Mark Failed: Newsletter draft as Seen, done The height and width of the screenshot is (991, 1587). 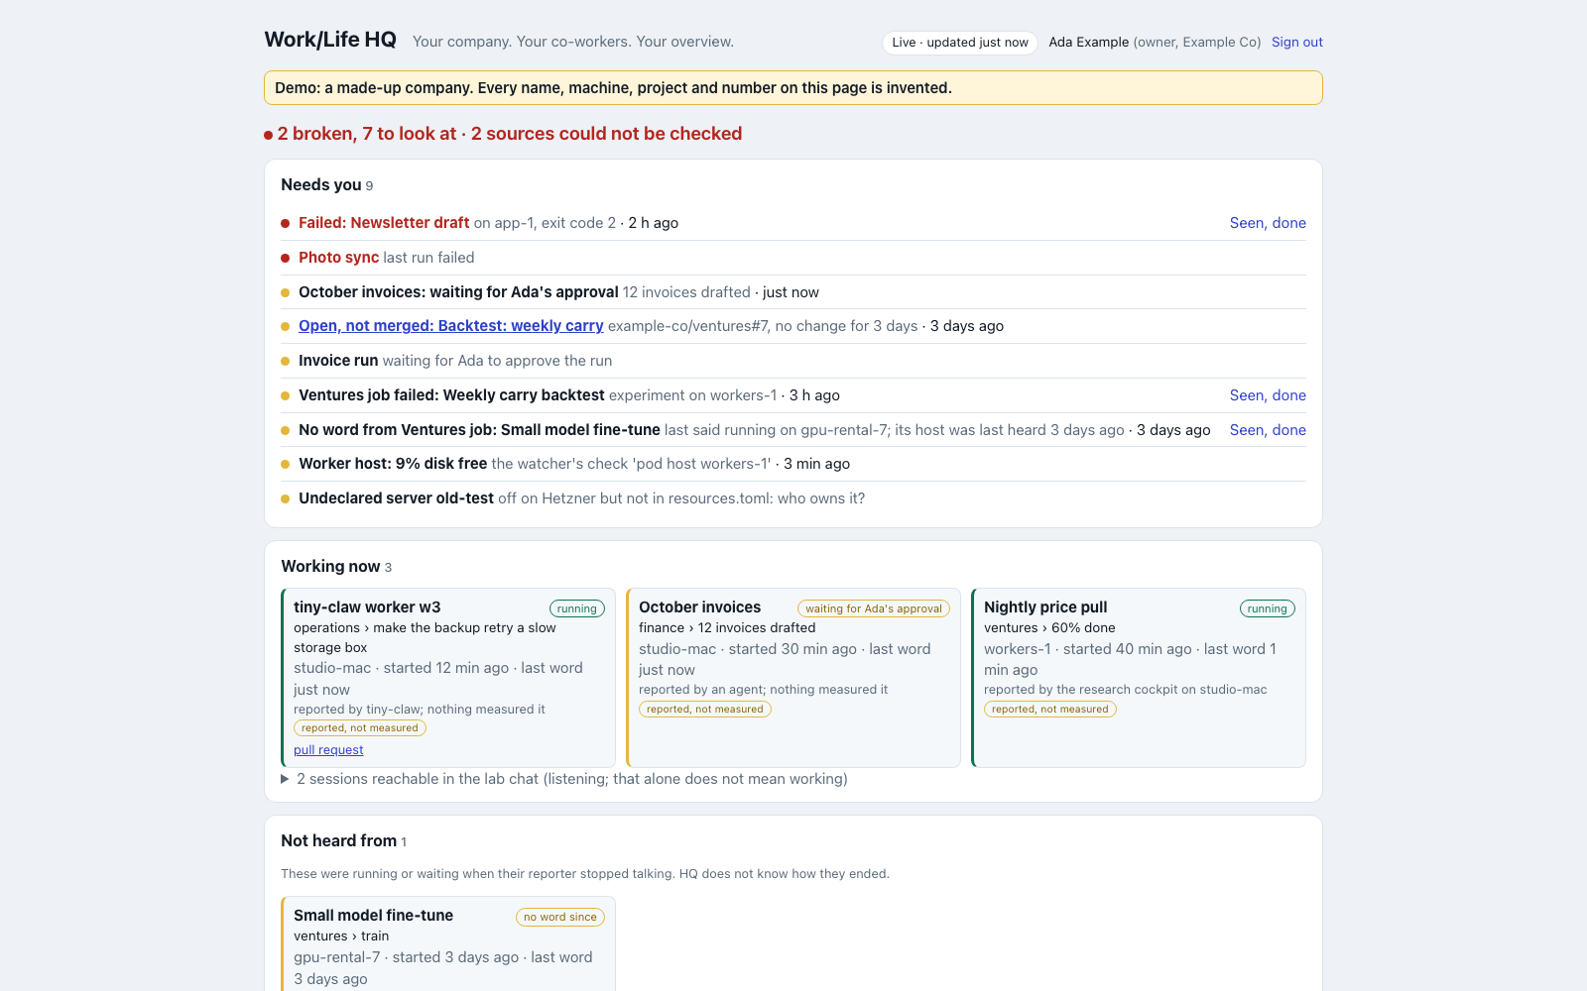[x=1268, y=223]
